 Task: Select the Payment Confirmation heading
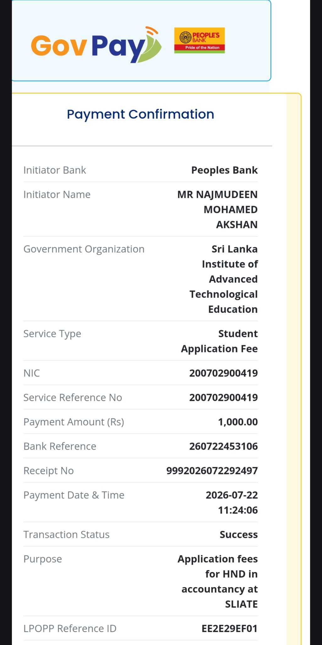click(x=140, y=114)
